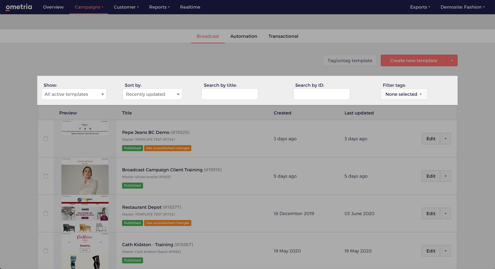This screenshot has width=495, height=269.
Task: Click Has unpublished changes badge on Pepe Jeans
Action: point(168,148)
